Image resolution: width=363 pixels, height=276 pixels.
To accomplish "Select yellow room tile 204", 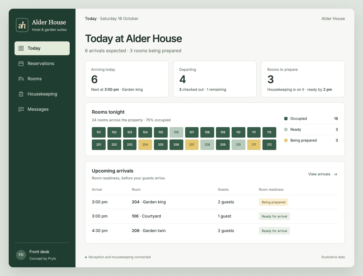I will click(145, 145).
